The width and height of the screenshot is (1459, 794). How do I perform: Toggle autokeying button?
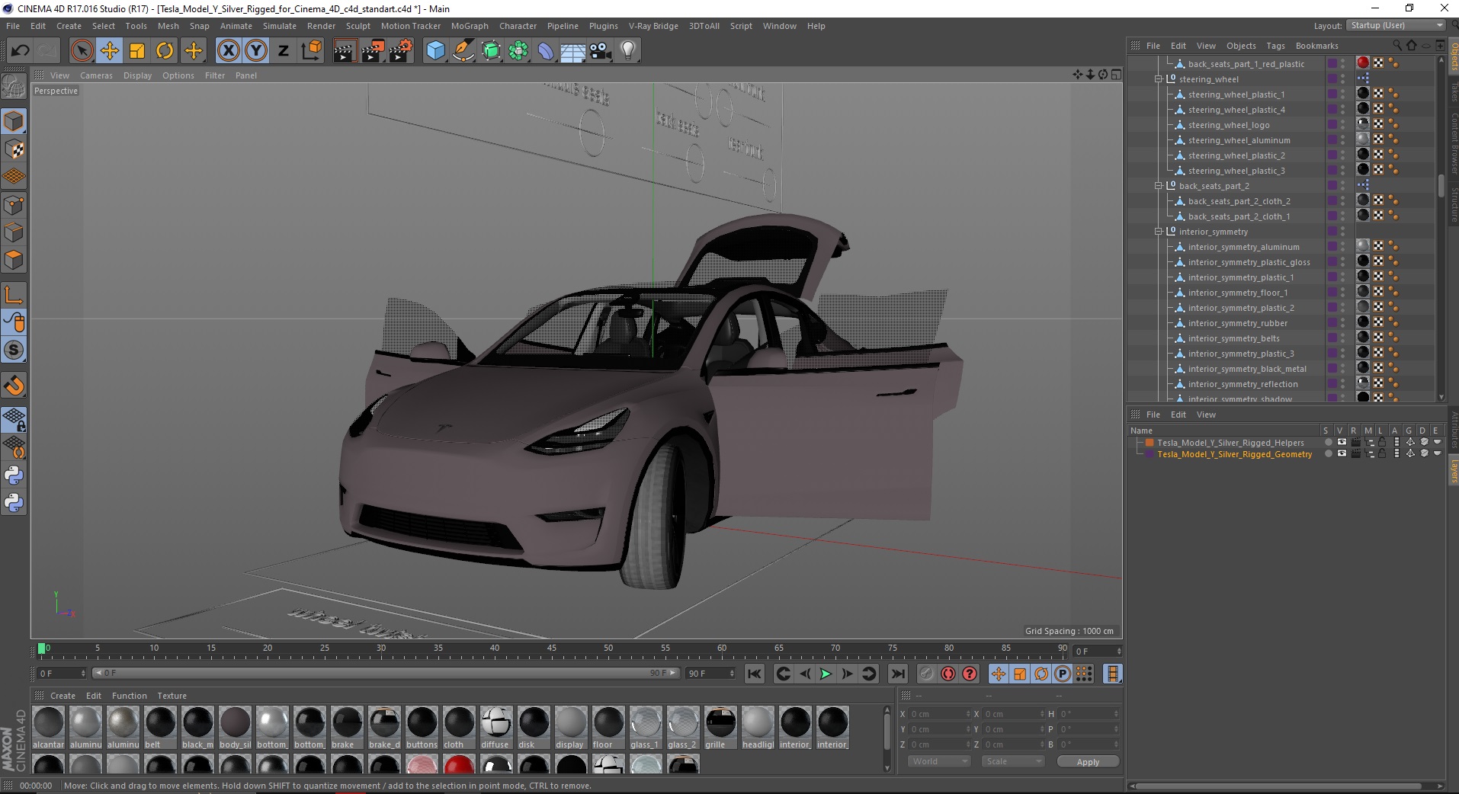click(x=948, y=674)
